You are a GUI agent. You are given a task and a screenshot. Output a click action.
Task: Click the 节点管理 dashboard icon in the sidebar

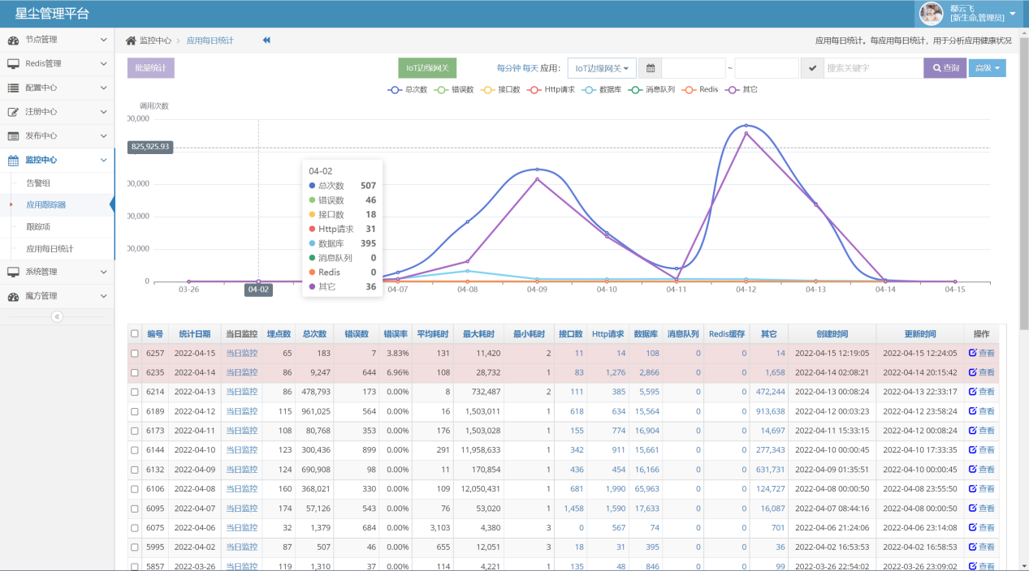pos(13,40)
